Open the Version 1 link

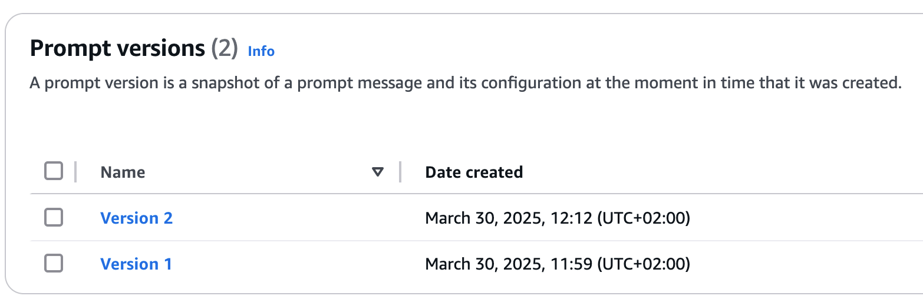136,264
